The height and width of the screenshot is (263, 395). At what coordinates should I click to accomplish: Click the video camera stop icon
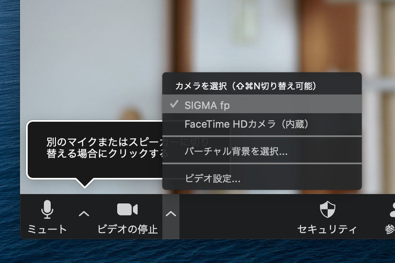click(127, 209)
